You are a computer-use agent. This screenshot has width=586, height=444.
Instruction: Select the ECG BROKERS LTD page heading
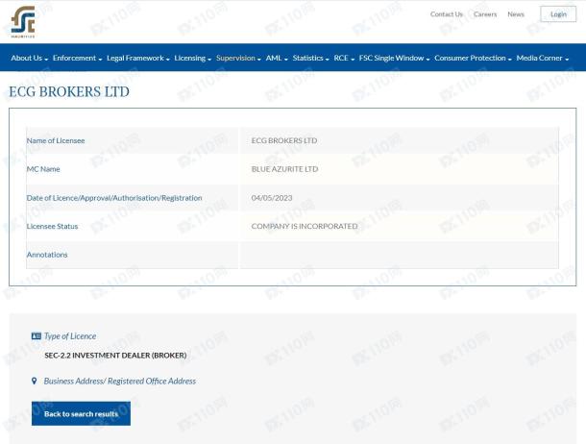coord(69,91)
